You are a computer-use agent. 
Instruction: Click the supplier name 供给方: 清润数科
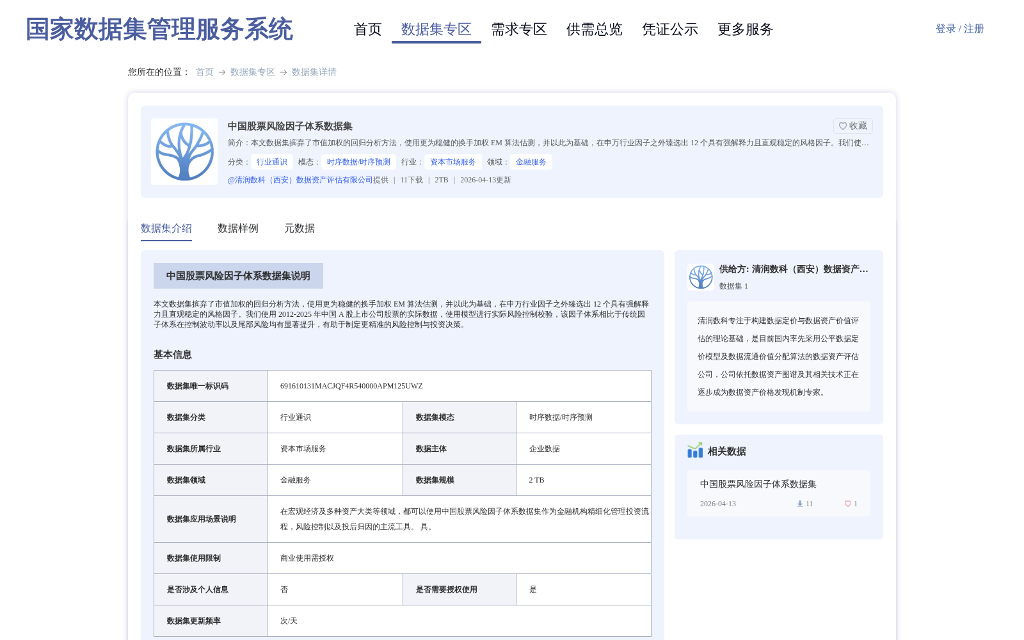coord(794,269)
